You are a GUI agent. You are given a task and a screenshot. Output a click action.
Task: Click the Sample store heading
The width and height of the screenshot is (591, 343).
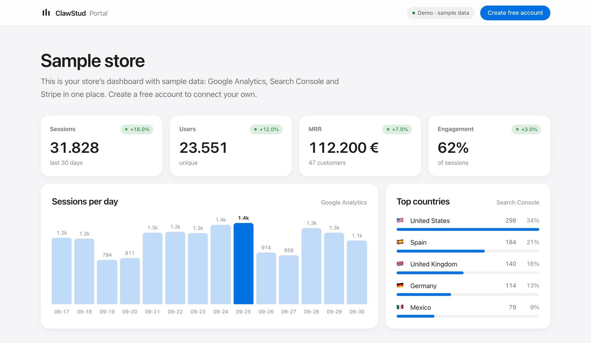(x=93, y=61)
